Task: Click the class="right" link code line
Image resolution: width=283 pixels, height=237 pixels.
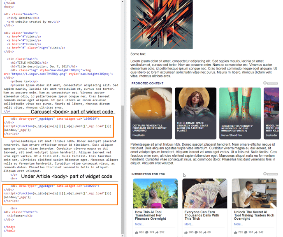Action: [x=36, y=48]
